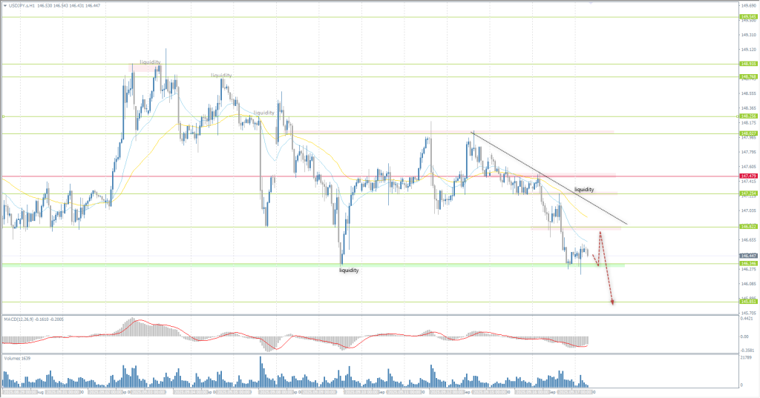
Task: Select the 146.822 resistance level tag
Action: (x=747, y=227)
